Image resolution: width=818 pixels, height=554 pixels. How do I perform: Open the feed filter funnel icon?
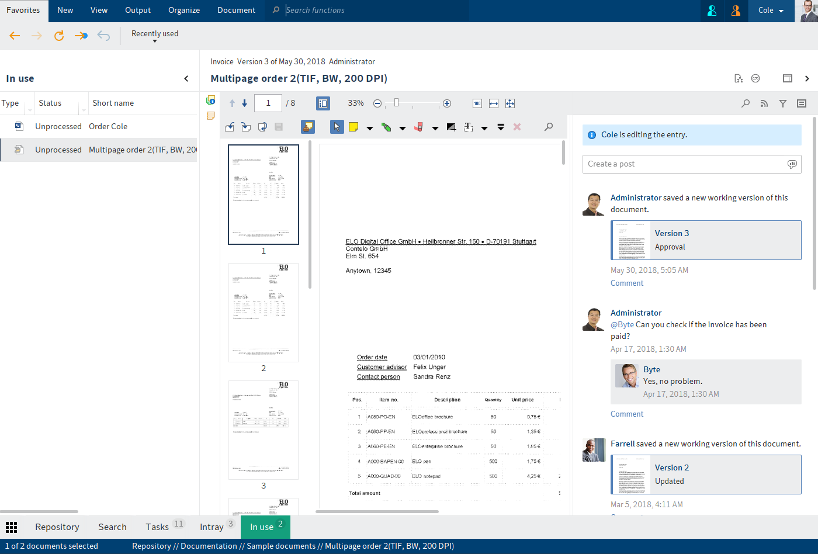click(x=783, y=103)
